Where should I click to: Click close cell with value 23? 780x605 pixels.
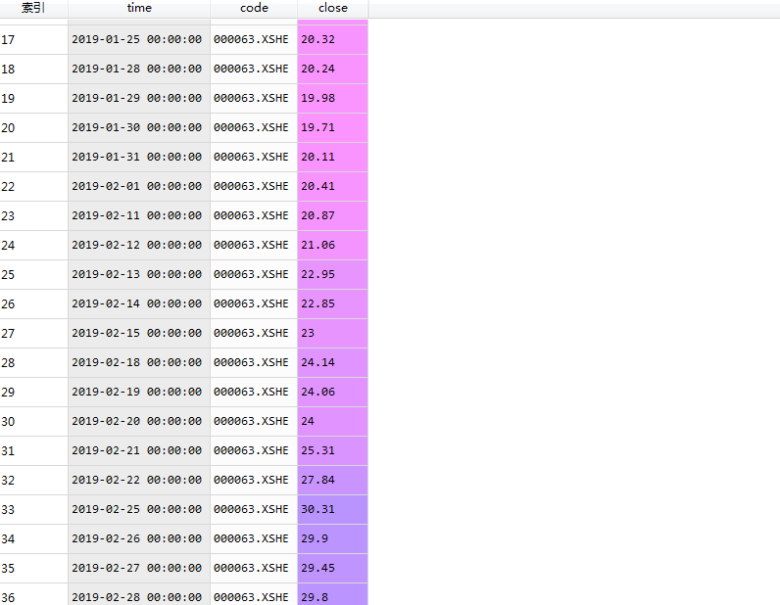point(333,333)
